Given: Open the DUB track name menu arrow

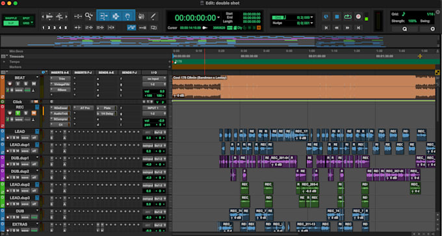Looking at the screenshot, I should tap(37, 211).
